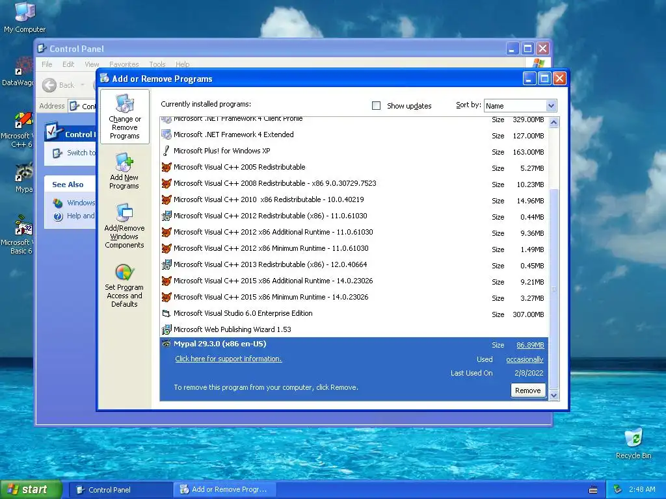Open Favorites menu in Control Panel
Screen dimensions: 666x499
coord(124,64)
